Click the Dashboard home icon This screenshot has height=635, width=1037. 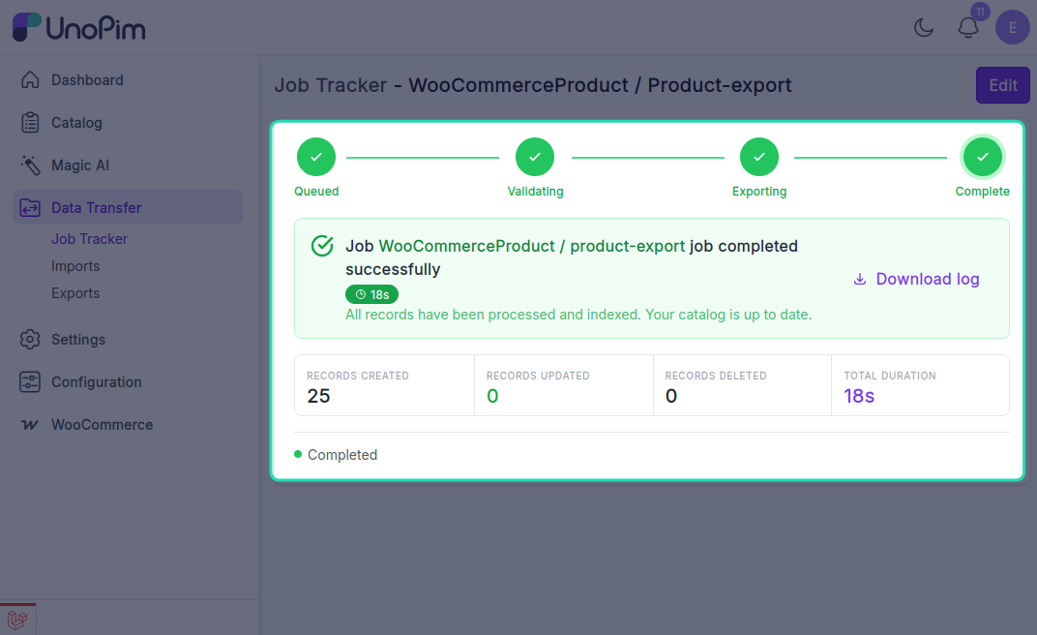30,80
